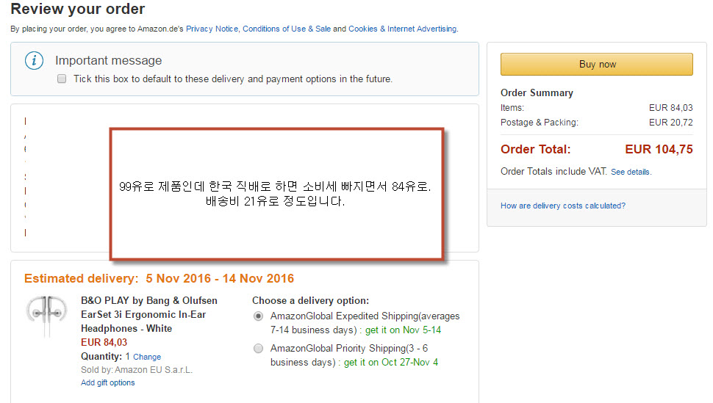Click the Important message heading text
713x403 pixels.
(x=108, y=61)
